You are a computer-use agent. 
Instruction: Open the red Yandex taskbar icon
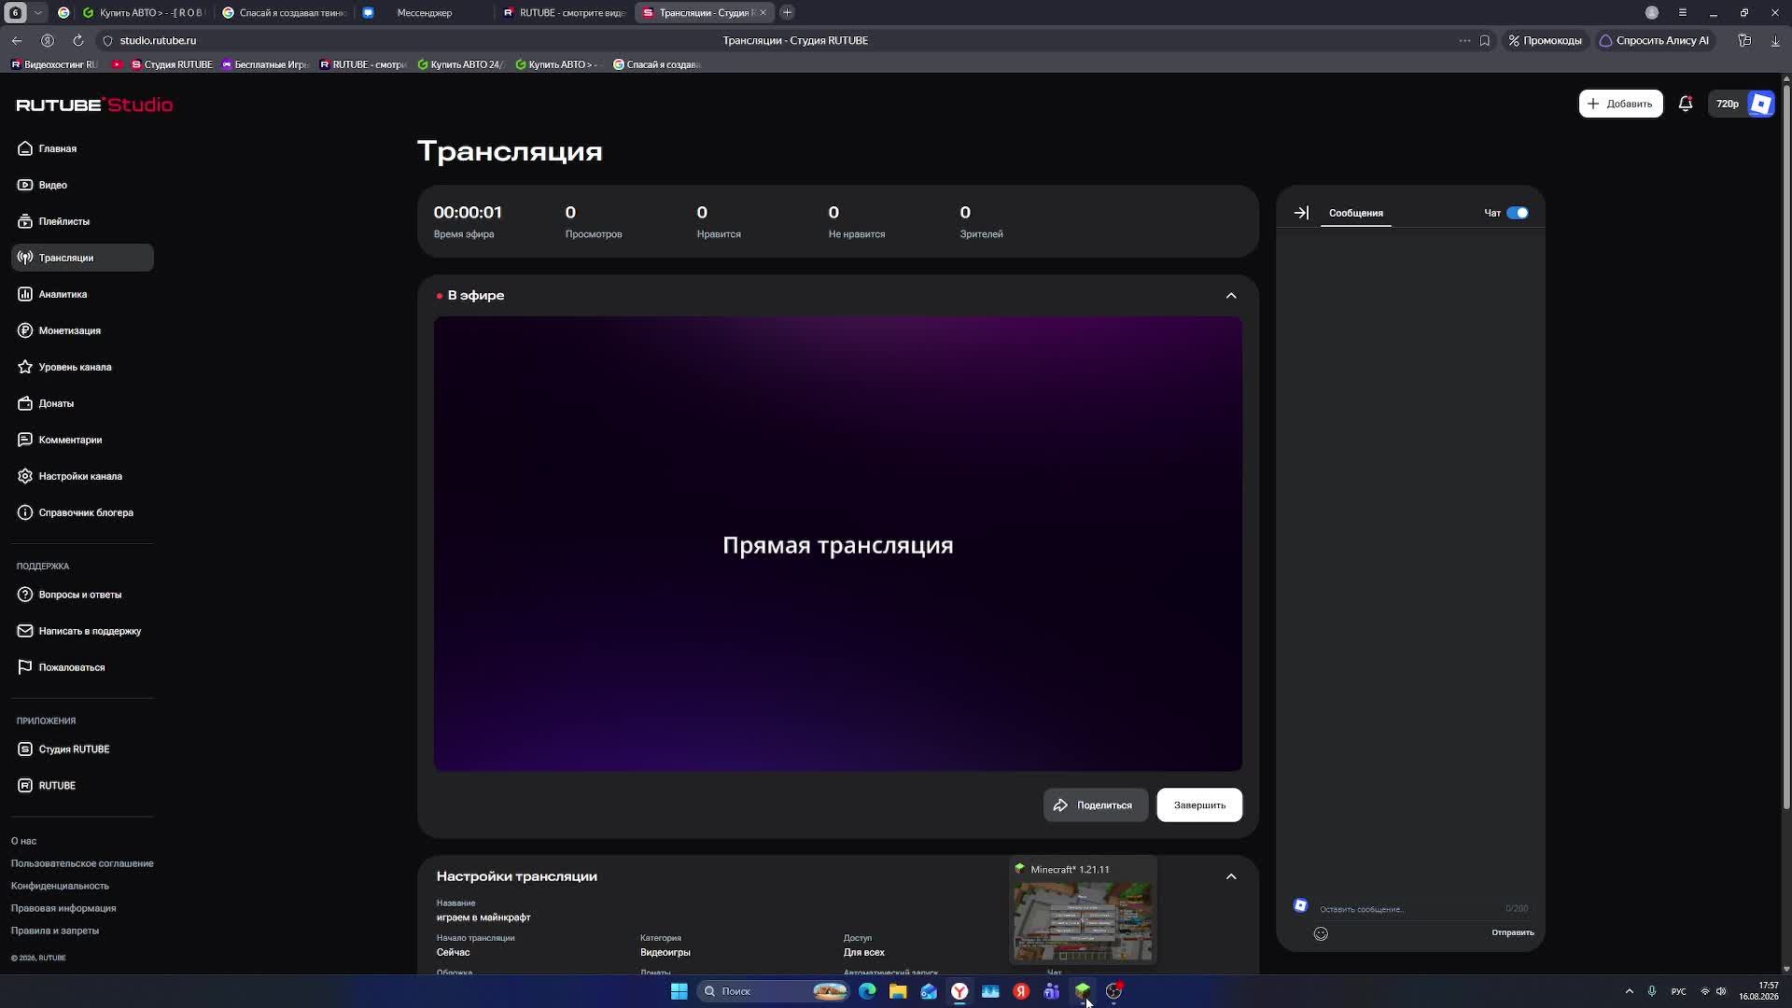pyautogui.click(x=1021, y=991)
